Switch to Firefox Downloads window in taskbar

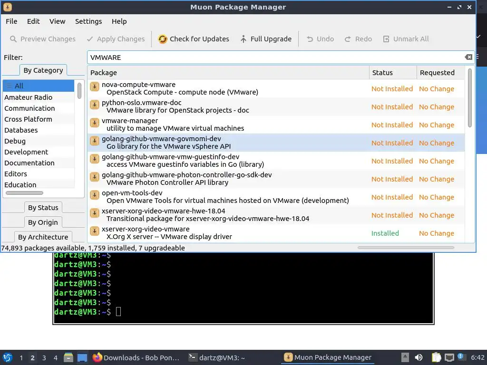136,357
